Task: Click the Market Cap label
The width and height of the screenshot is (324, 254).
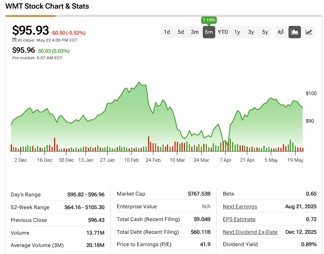Action: (x=131, y=194)
